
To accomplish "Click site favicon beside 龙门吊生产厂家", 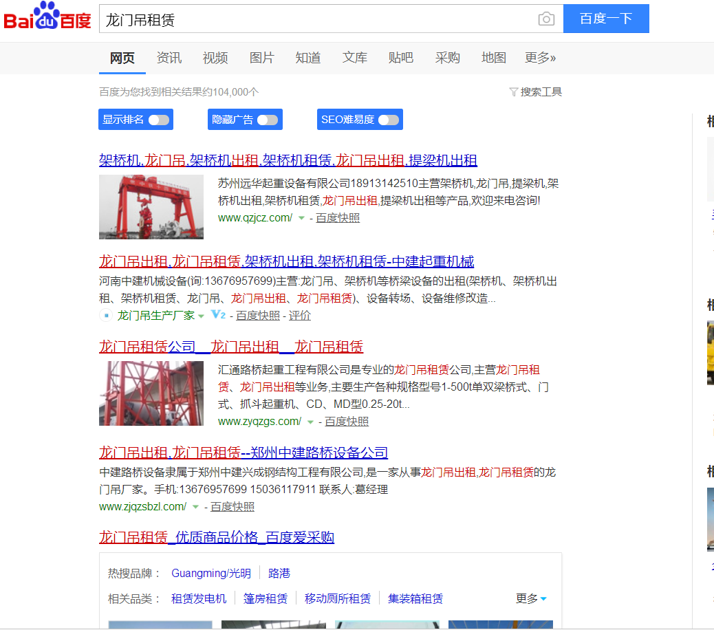I will pos(106,315).
